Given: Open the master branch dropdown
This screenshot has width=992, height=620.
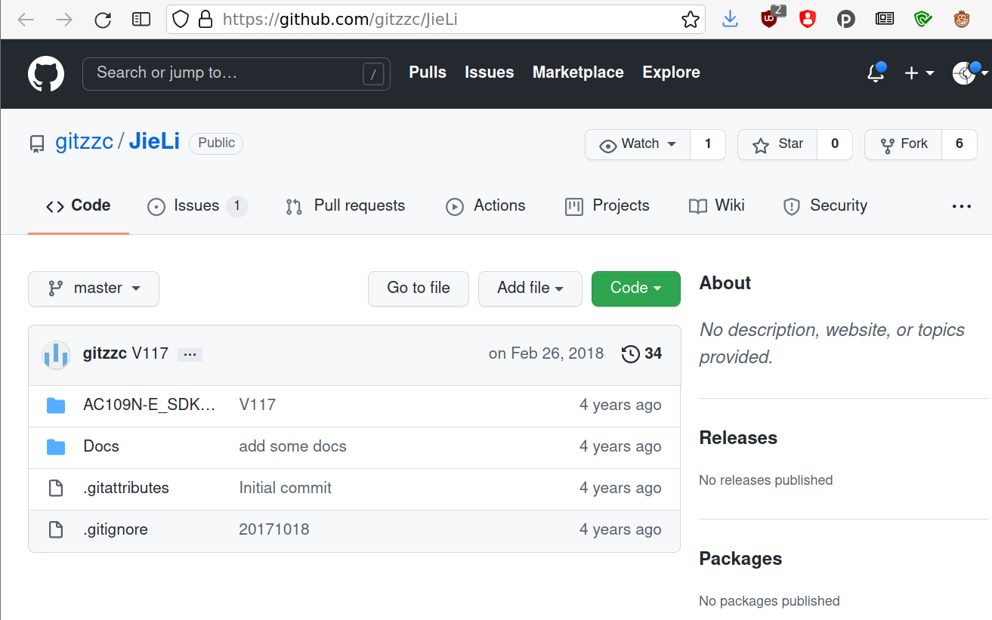Looking at the screenshot, I should [x=94, y=288].
